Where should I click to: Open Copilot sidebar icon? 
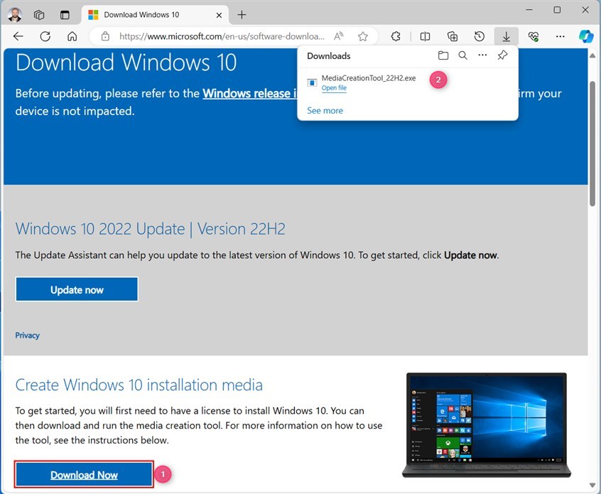586,36
